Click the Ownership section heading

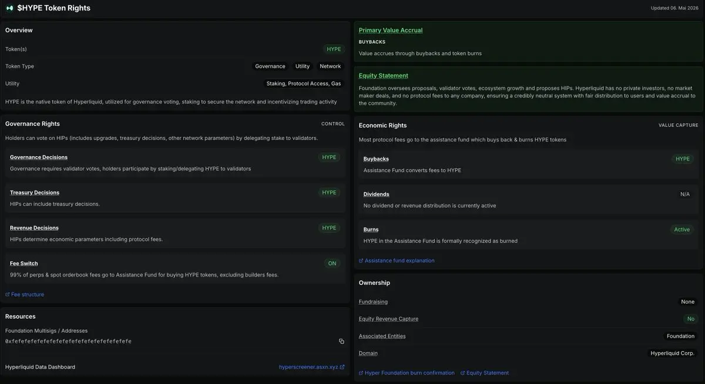[x=374, y=282]
